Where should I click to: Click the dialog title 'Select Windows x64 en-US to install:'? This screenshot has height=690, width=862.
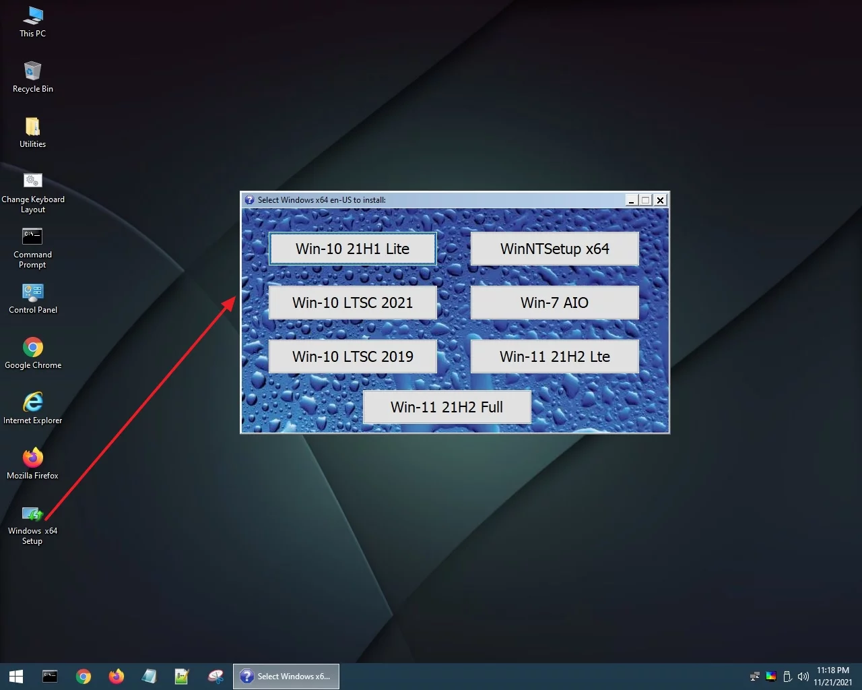pos(322,200)
